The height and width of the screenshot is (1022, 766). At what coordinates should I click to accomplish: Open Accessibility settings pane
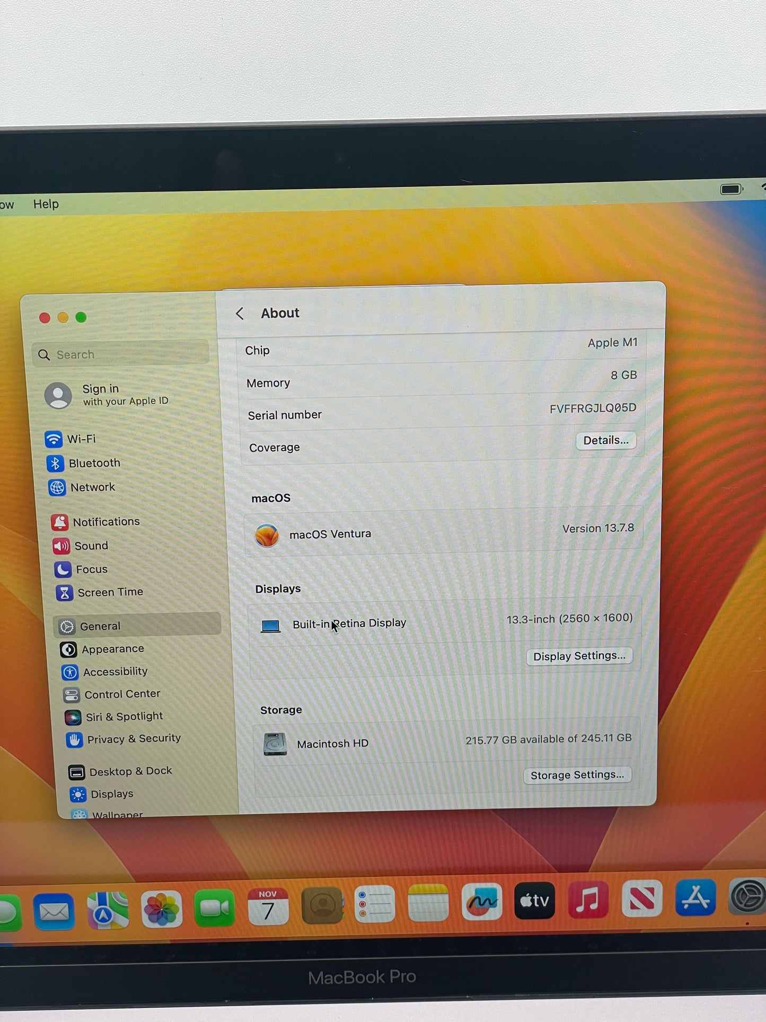[104, 672]
